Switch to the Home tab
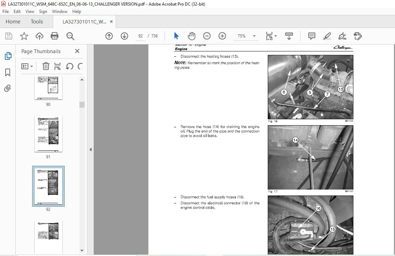395x256 pixels. click(13, 22)
